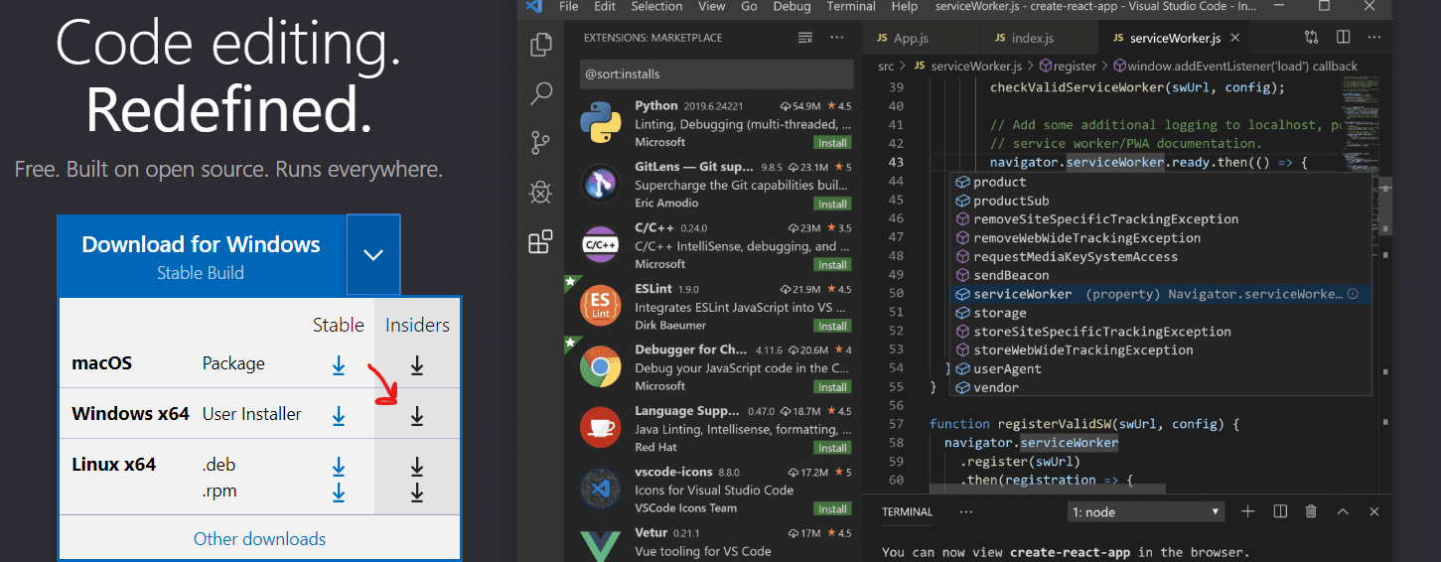Select the Extensions icon in the activity bar
The width and height of the screenshot is (1441, 562).
541,242
